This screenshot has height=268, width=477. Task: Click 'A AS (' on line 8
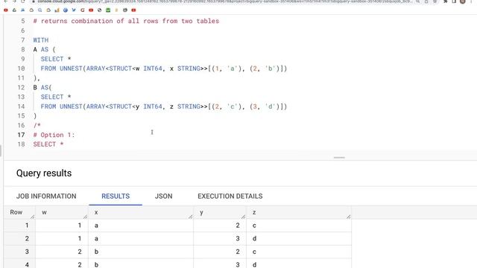click(x=45, y=50)
